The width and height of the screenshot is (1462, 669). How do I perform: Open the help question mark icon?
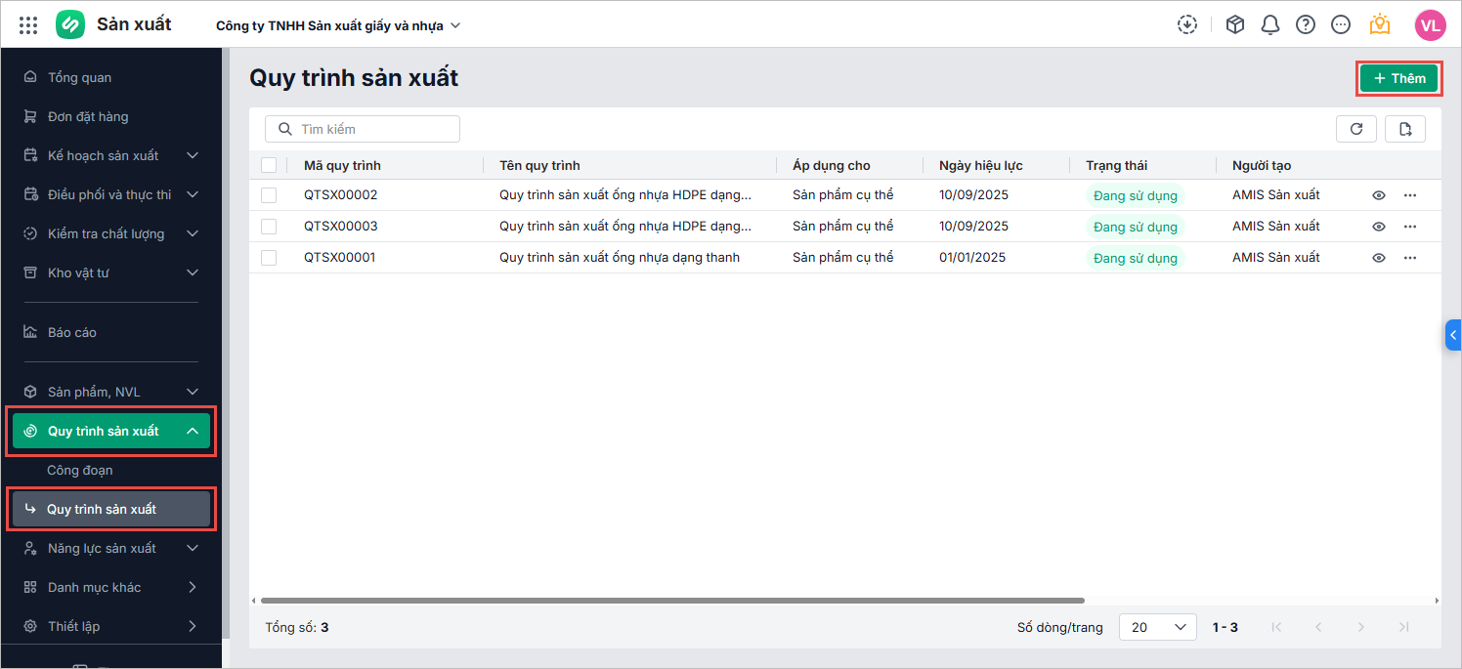(1306, 25)
